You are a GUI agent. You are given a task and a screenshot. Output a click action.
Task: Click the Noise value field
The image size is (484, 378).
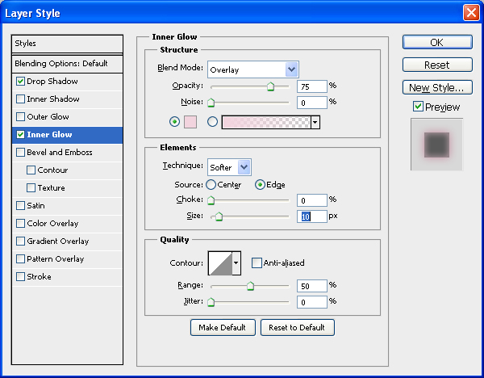click(x=311, y=103)
